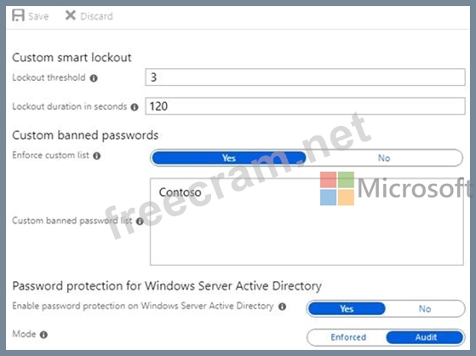
Task: Click the Discard label in the toolbar
Action: (96, 16)
